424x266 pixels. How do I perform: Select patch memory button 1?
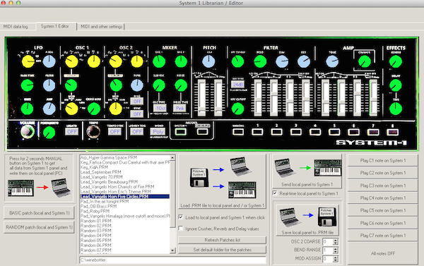[257, 132]
